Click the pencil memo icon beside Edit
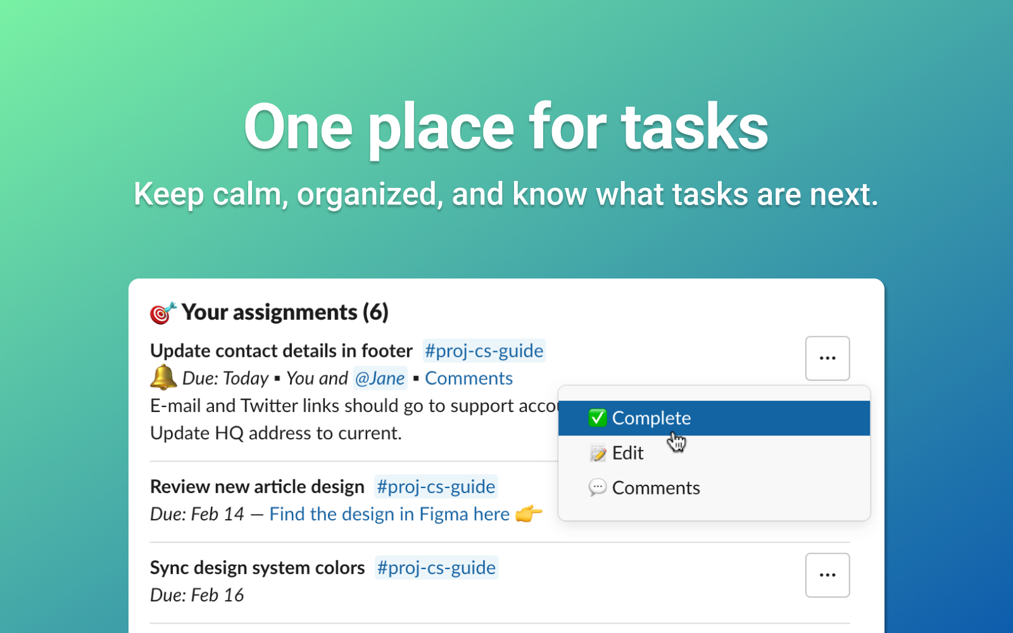Image resolution: width=1013 pixels, height=633 pixels. (597, 453)
